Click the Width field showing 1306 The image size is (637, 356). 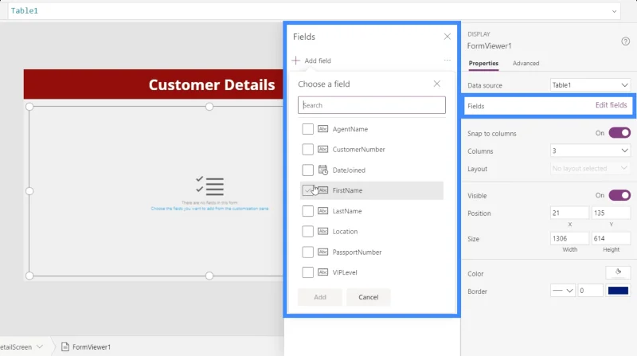(569, 239)
